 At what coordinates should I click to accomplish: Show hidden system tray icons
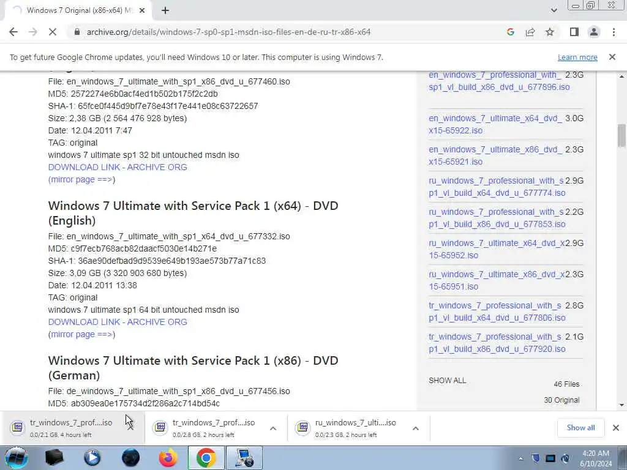click(x=520, y=458)
